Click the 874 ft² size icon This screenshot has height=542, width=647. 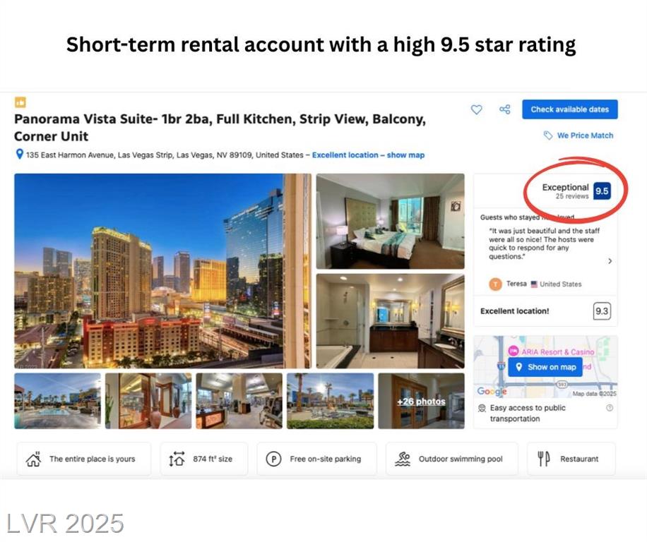coord(177,459)
